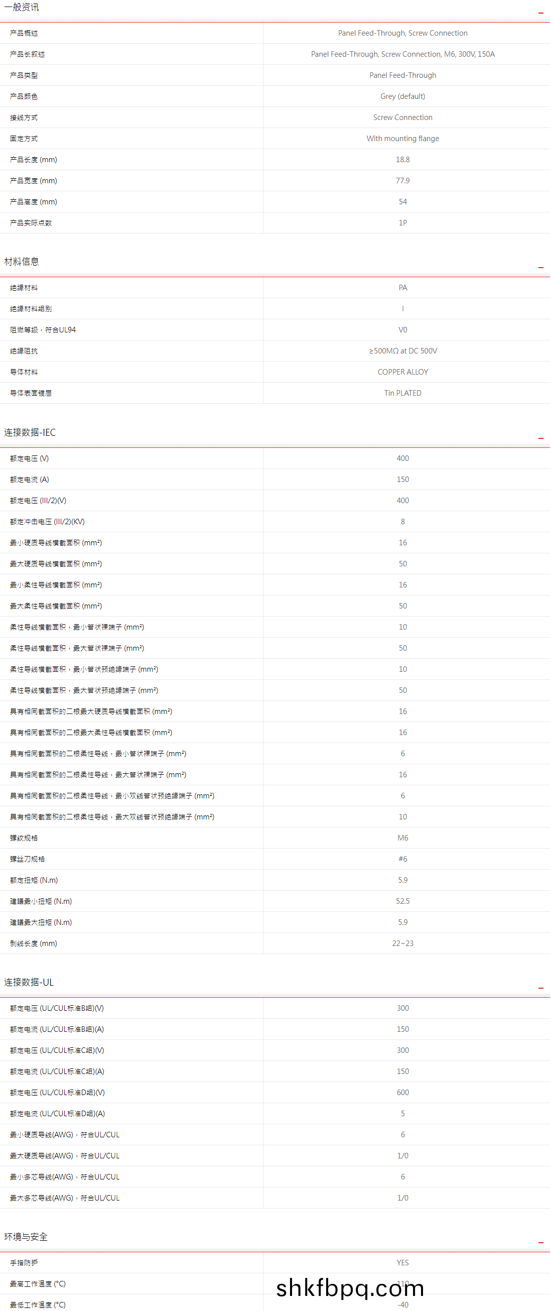The height and width of the screenshot is (1311, 551).
Task: Select the 螺纹规格 row label
Action: (x=24, y=838)
